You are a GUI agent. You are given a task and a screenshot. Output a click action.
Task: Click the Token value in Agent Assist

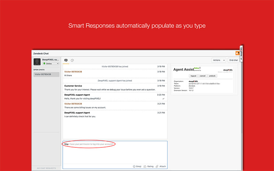(x=204, y=84)
